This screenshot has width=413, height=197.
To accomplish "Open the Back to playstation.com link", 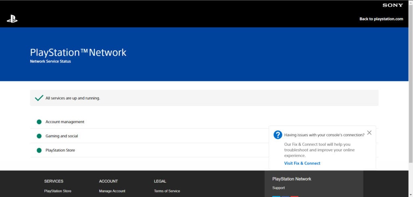I will tap(381, 19).
